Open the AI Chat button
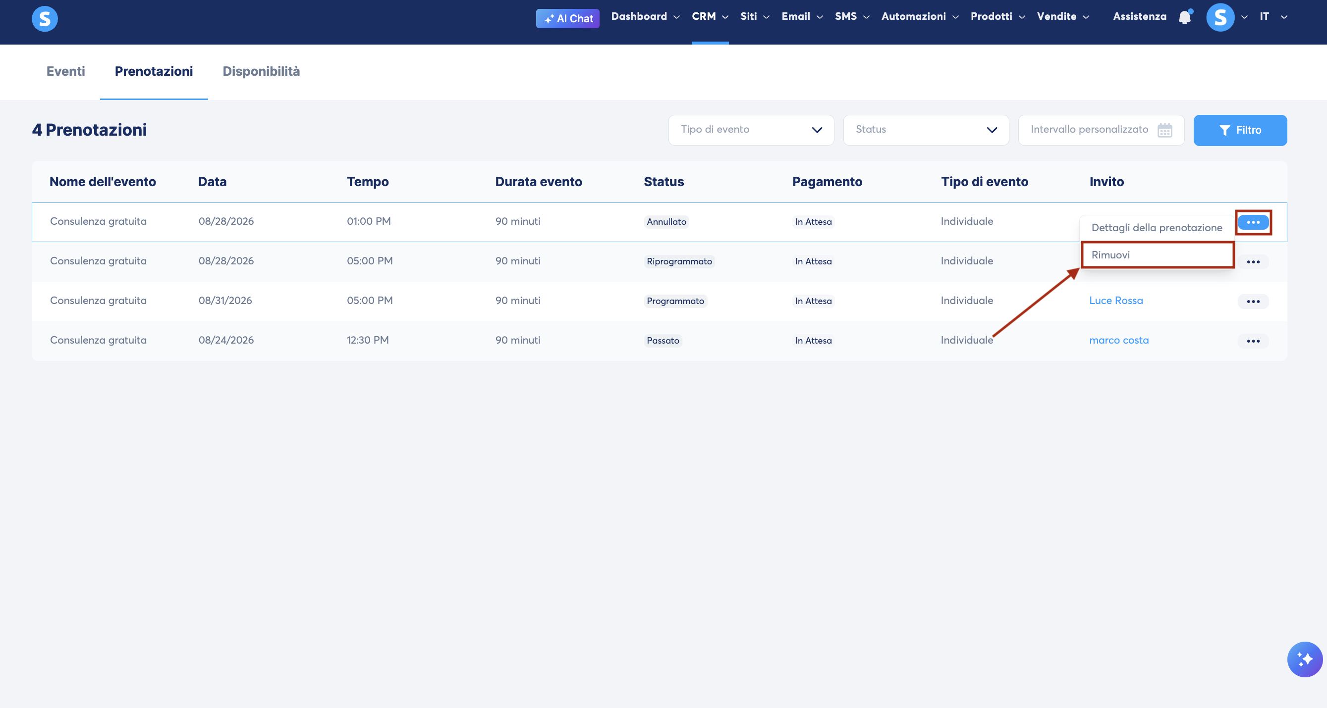The width and height of the screenshot is (1327, 708). (568, 18)
